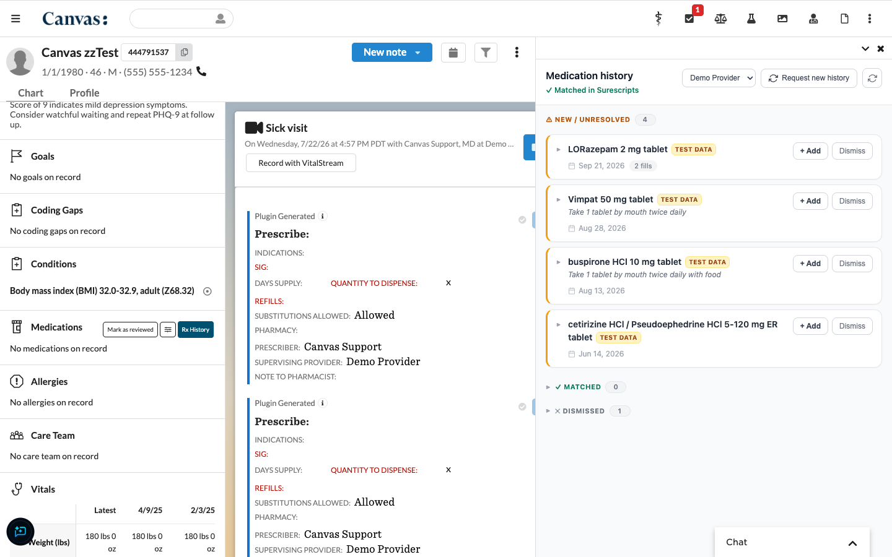892x557 pixels.
Task: Select provider from Demo Provider dropdown
Action: click(x=719, y=78)
